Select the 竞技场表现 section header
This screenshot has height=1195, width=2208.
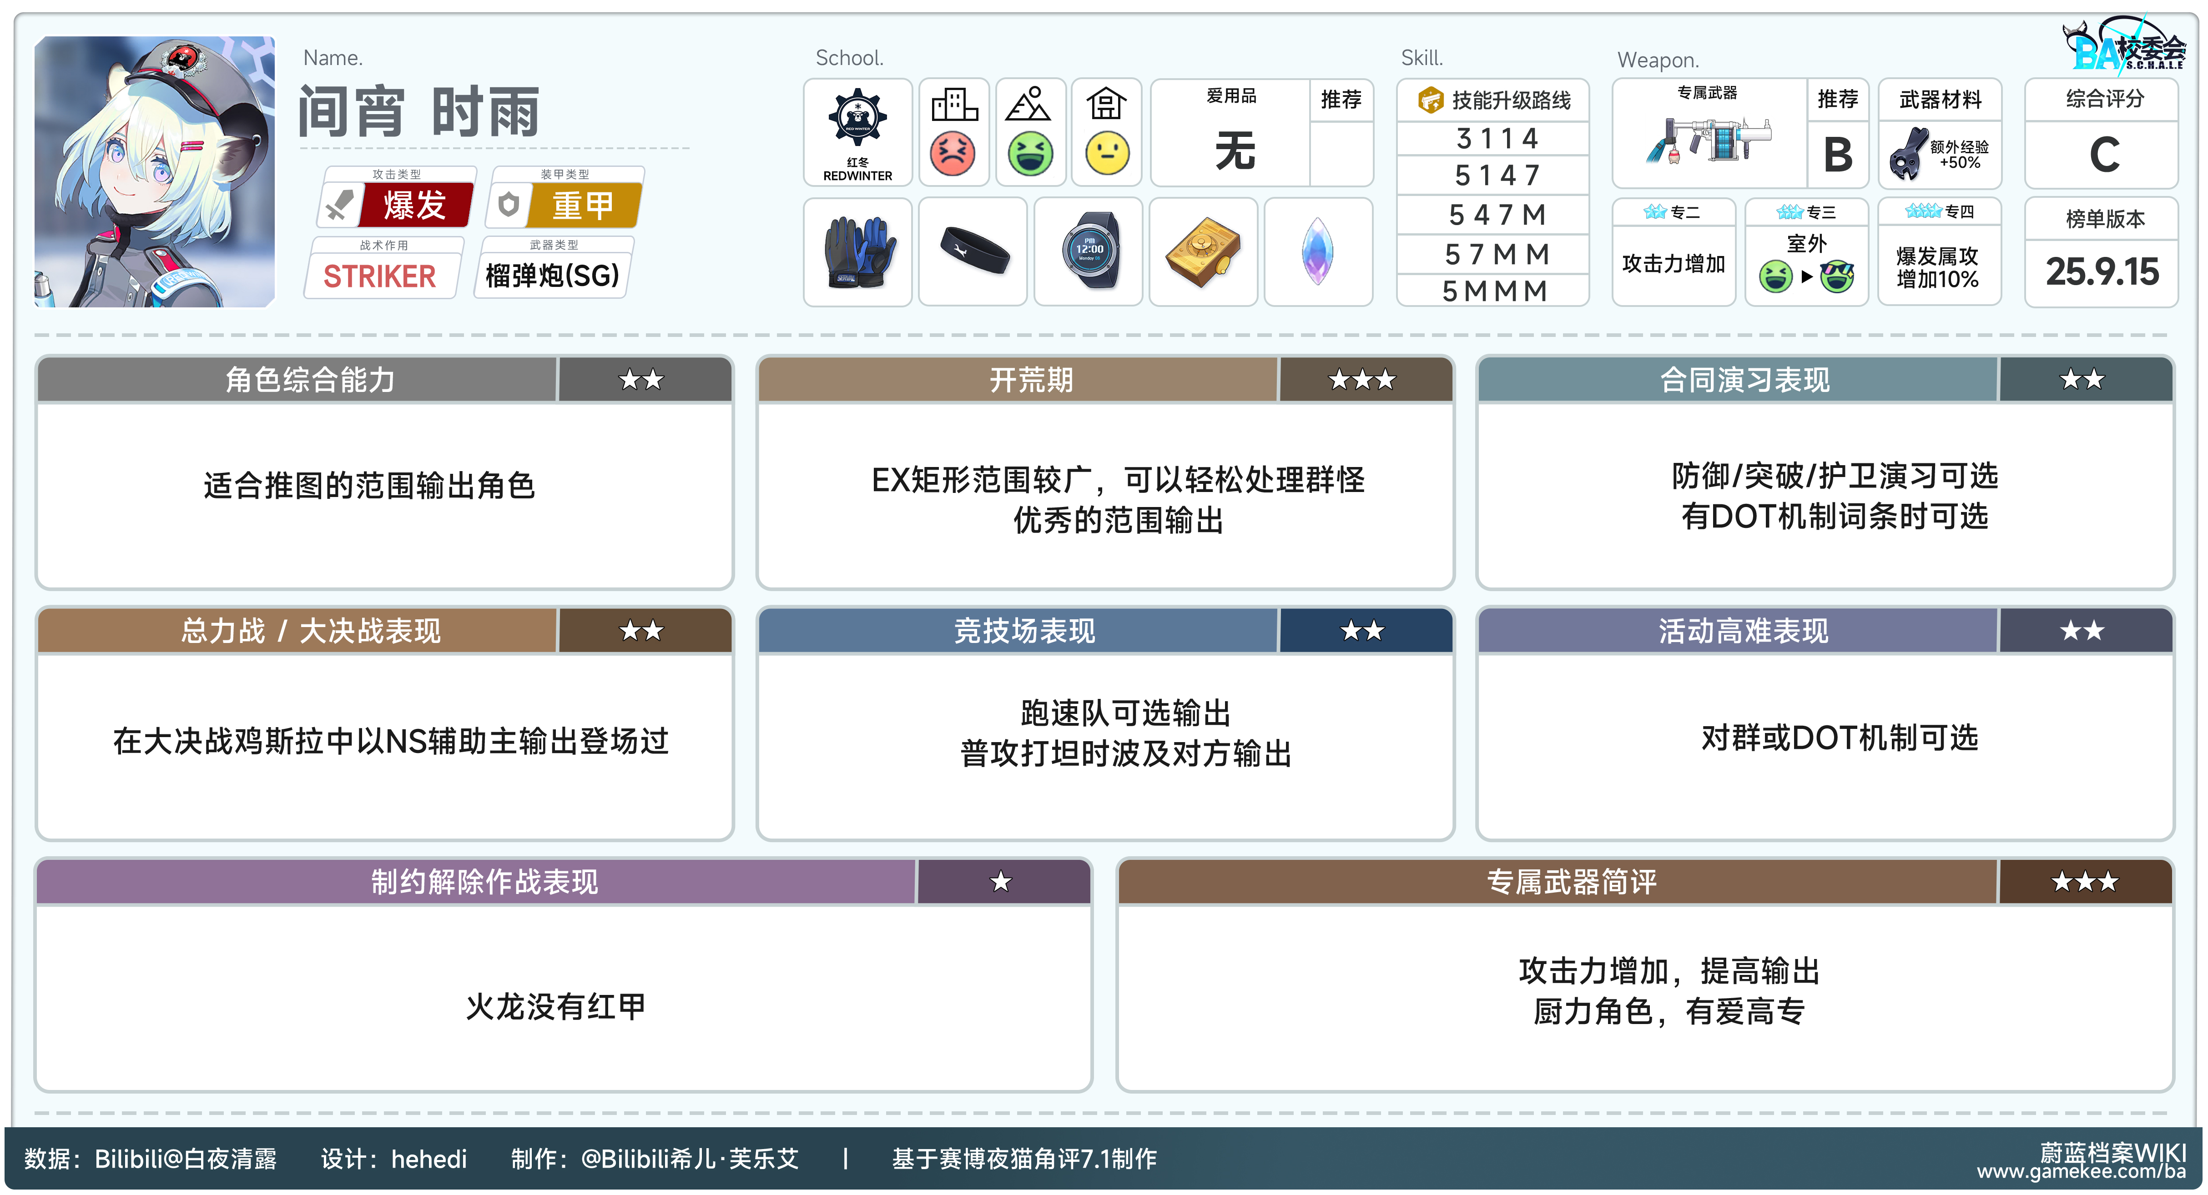[1024, 631]
